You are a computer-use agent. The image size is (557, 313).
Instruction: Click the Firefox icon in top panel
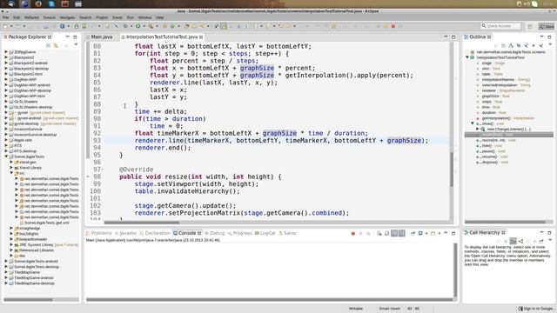click(x=38, y=3)
